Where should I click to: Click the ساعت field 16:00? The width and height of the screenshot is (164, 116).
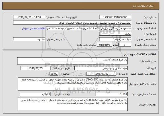click(54, 74)
